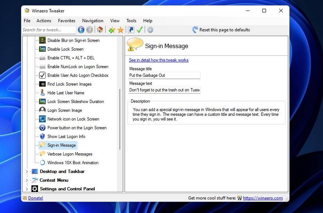Open the Tools menu
This screenshot has width=323, height=213.
click(x=131, y=21)
